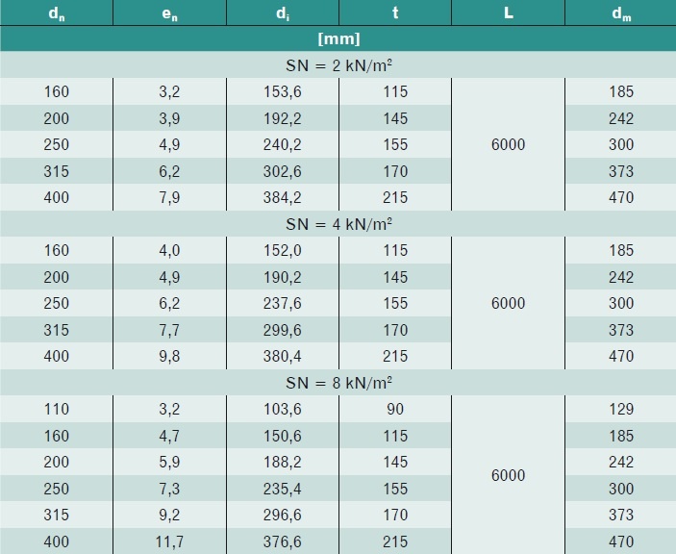Click the 153,6 cell in di column

283,91
